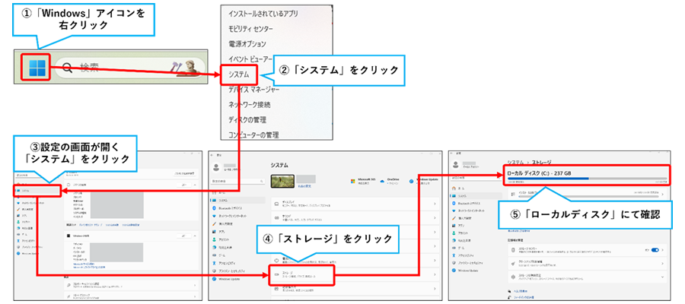This screenshot has height=304, width=685.
Task: Select 電源オプション in the context menu
Action: (x=247, y=43)
